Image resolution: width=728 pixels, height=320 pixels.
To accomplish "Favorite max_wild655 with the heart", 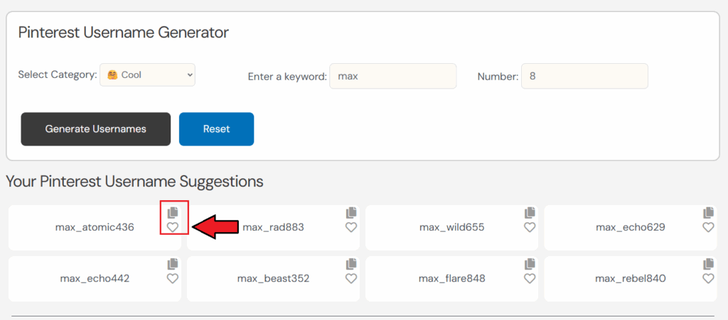I will 530,227.
